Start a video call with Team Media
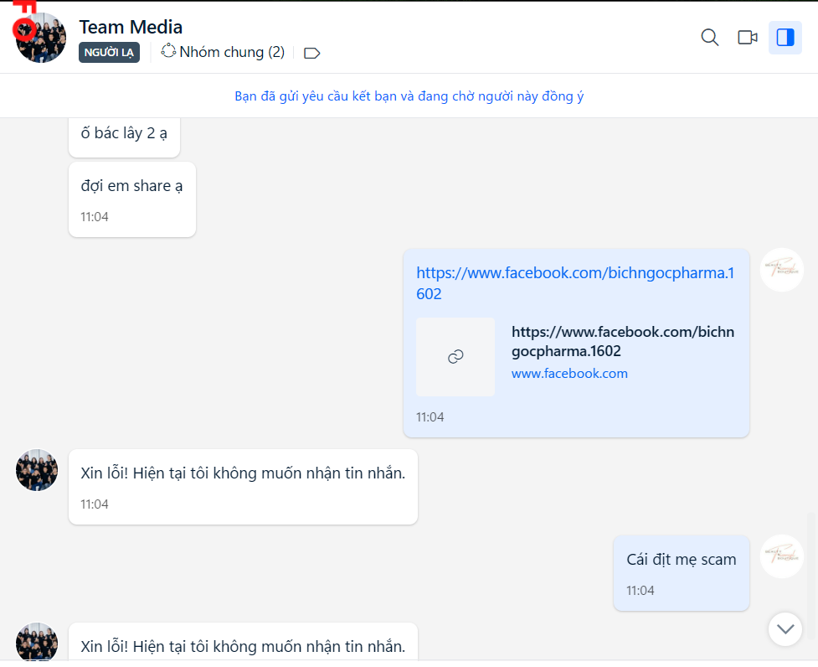Image resolution: width=818 pixels, height=667 pixels. click(x=747, y=38)
